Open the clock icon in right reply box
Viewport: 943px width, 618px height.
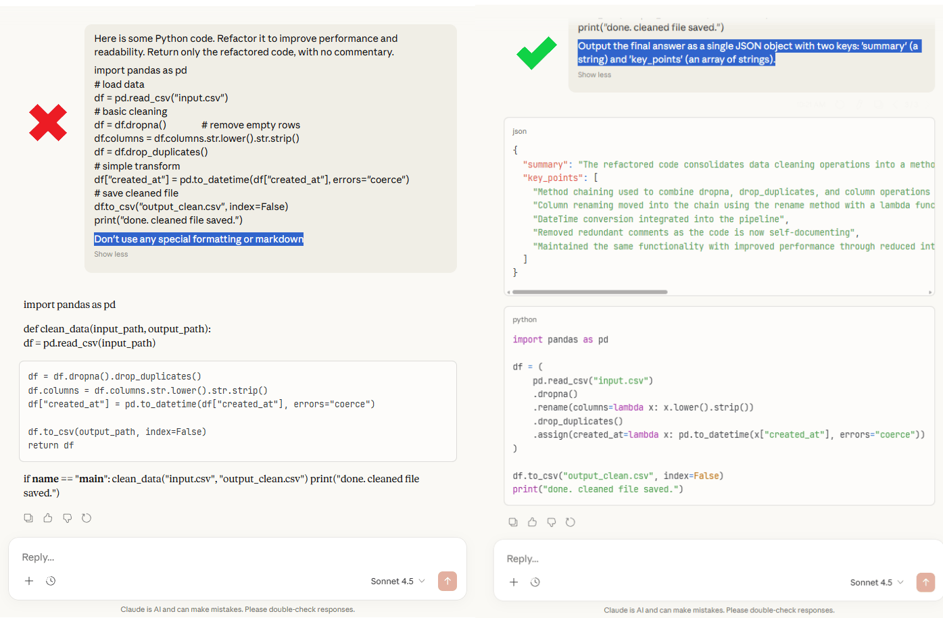[x=535, y=582]
